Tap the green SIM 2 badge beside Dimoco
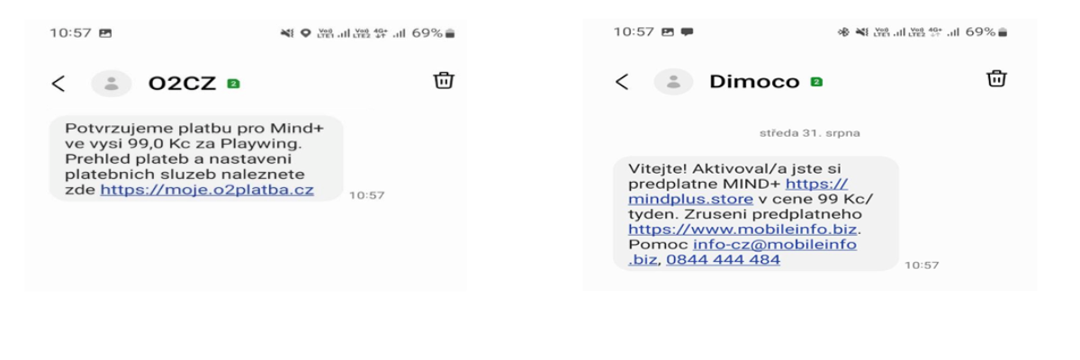 pyautogui.click(x=816, y=82)
